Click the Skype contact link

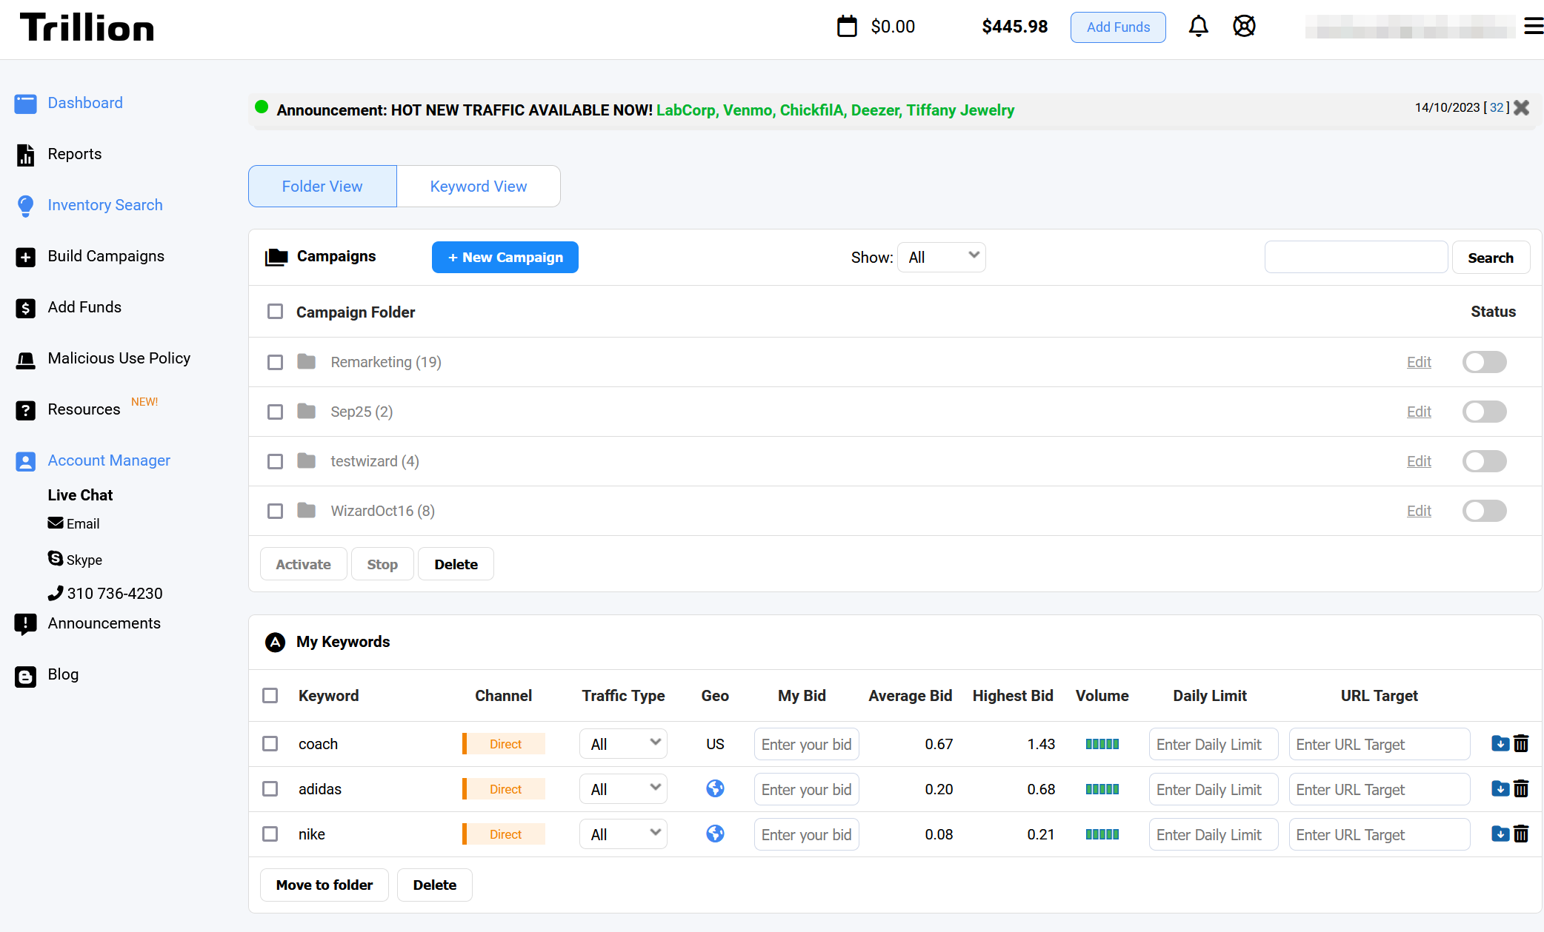coord(76,560)
